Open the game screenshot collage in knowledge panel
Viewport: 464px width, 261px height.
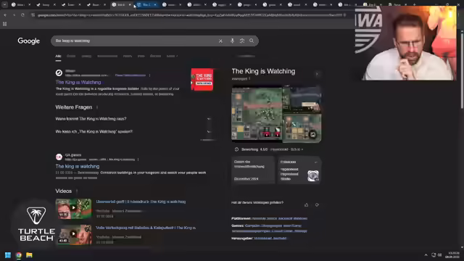click(x=276, y=114)
